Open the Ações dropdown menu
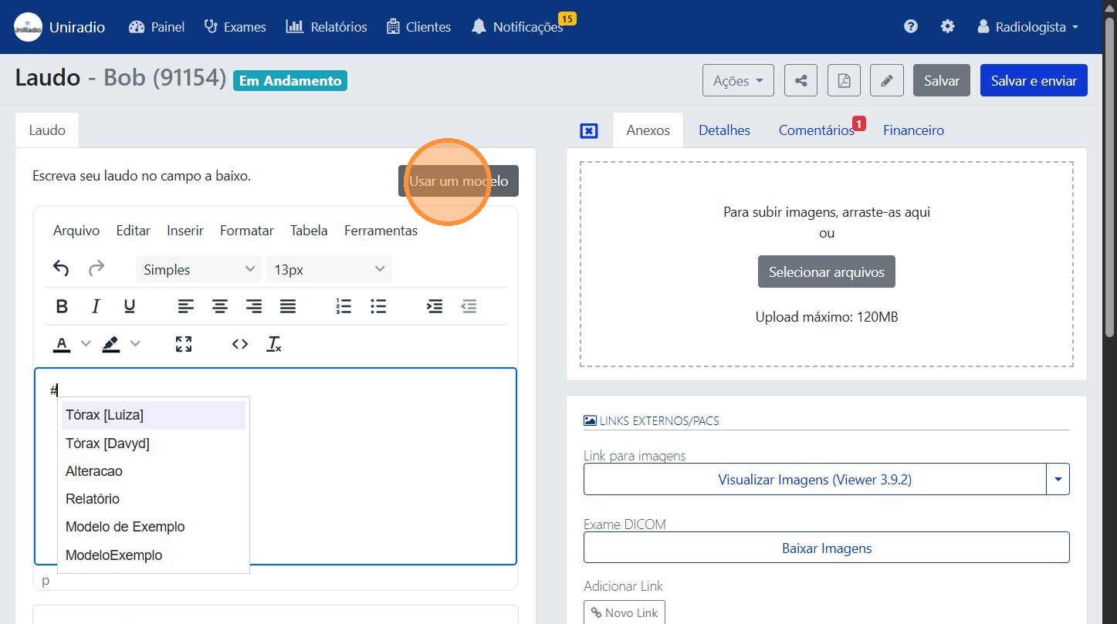Screen dimensions: 1117x624 738,80
